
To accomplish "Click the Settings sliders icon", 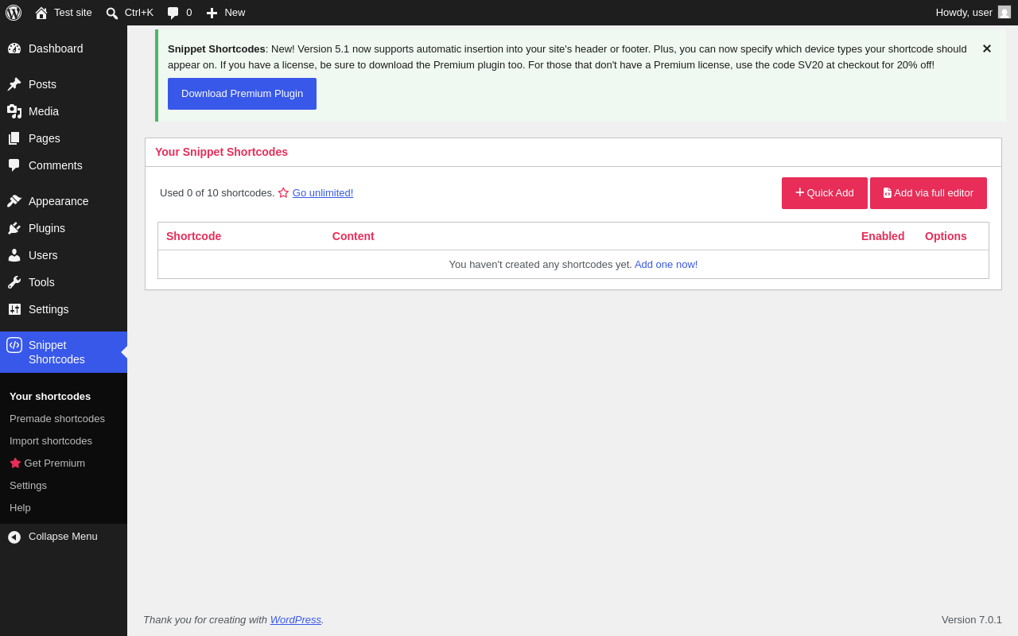I will pyautogui.click(x=14, y=309).
